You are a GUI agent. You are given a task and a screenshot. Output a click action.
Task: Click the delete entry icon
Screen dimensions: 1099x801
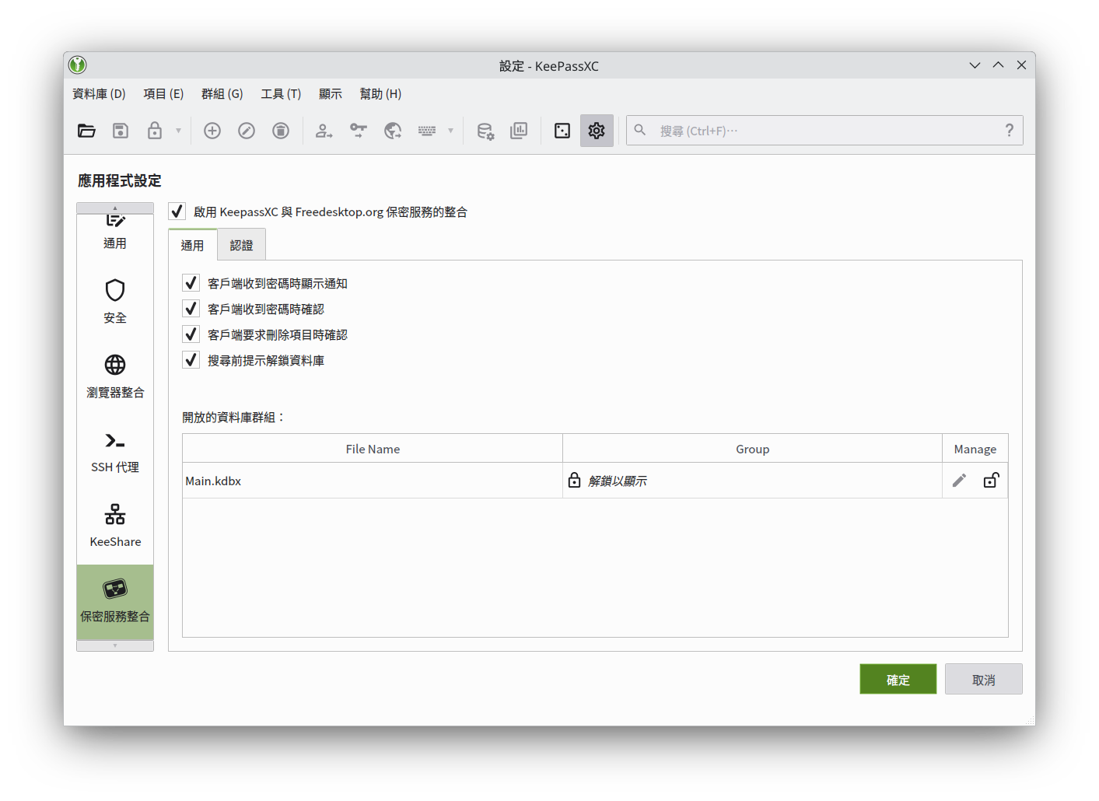tap(281, 131)
